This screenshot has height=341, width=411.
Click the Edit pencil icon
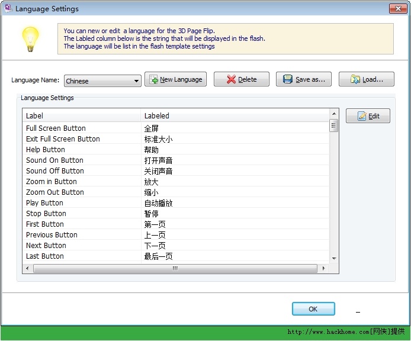point(362,116)
